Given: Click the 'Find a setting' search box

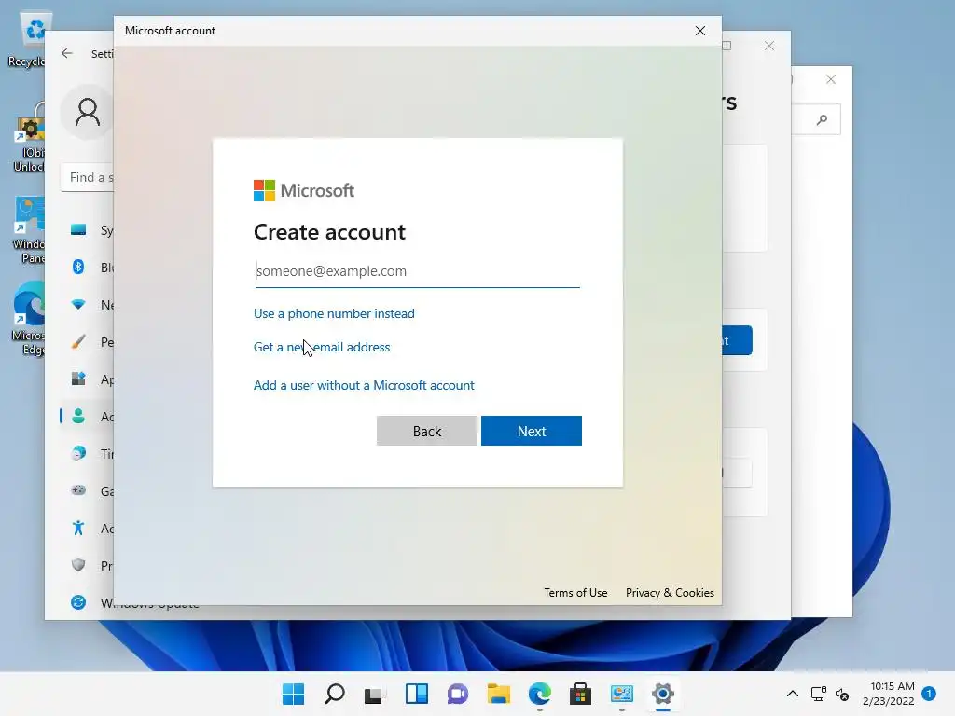Looking at the screenshot, I should (87, 177).
